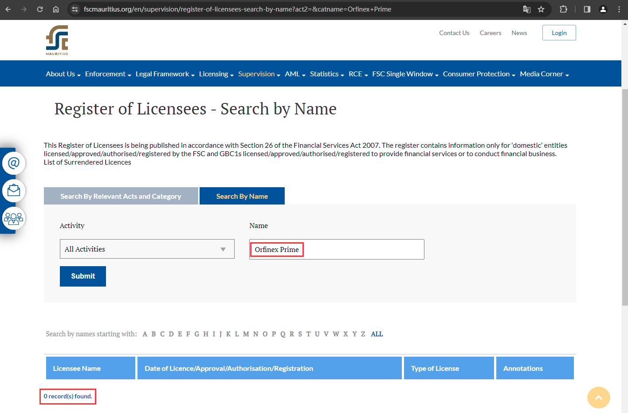Click the Licensee Name column header
The image size is (628, 413).
[90, 368]
